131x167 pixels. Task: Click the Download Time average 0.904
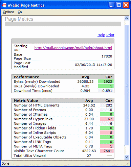pos(85,91)
